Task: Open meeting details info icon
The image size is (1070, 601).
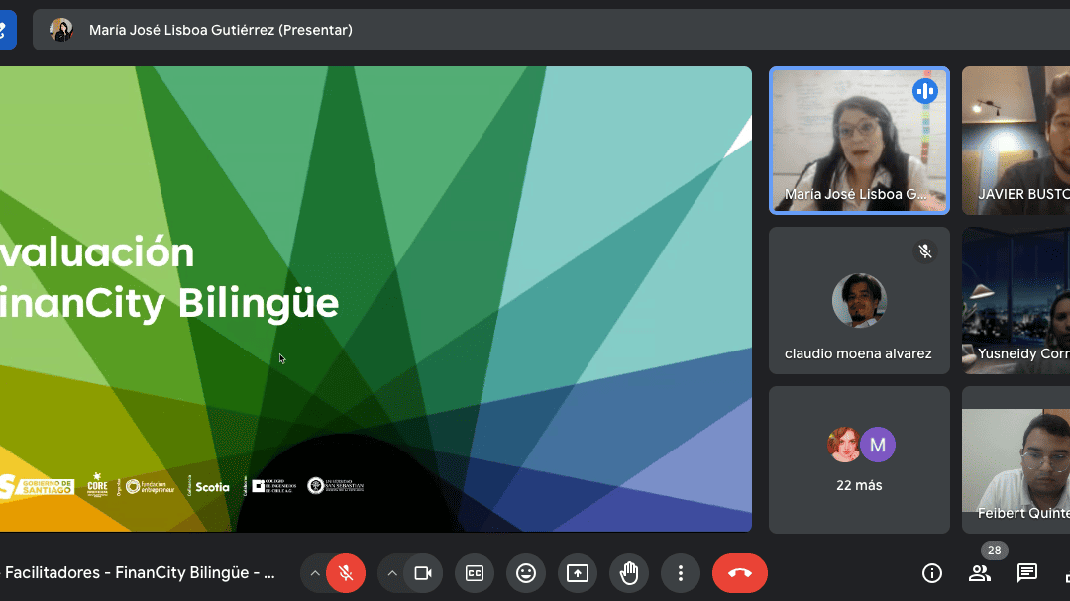Action: click(x=932, y=573)
